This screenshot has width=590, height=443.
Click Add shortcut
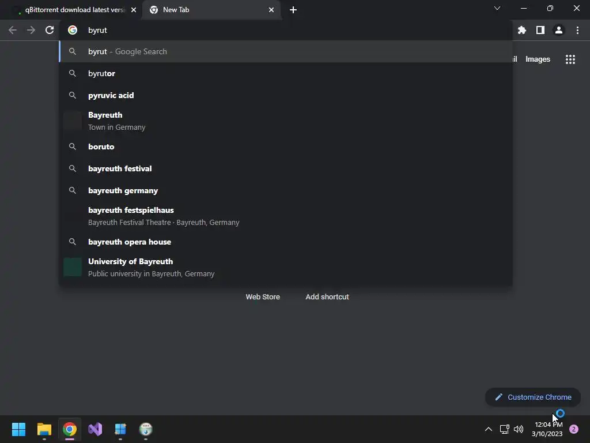click(327, 297)
